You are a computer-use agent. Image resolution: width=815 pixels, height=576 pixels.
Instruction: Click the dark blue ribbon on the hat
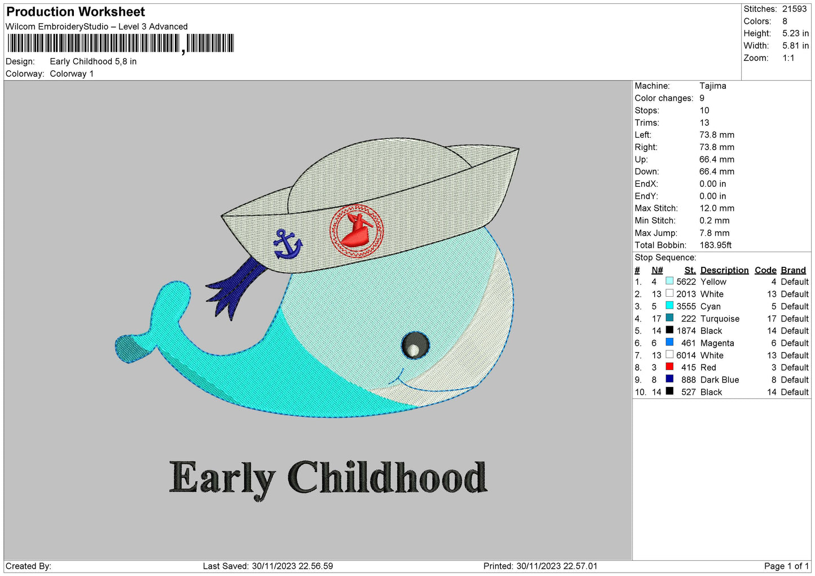pos(236,289)
